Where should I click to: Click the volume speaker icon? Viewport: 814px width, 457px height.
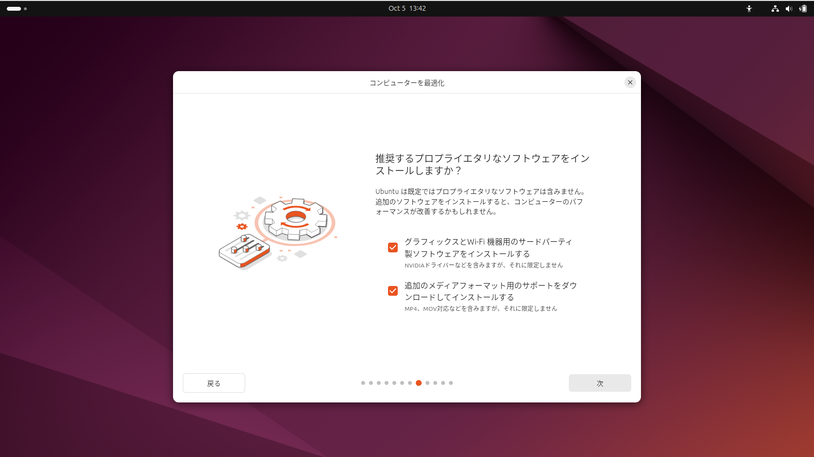point(789,8)
